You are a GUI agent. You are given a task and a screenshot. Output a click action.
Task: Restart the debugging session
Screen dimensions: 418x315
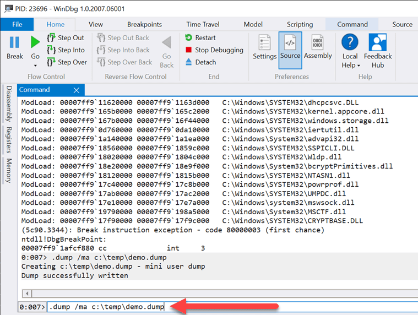[x=200, y=38]
